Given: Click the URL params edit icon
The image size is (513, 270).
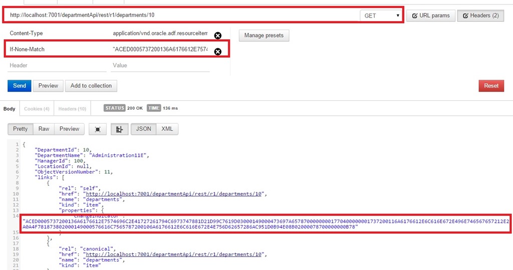Looking at the screenshot, I should tap(415, 16).
